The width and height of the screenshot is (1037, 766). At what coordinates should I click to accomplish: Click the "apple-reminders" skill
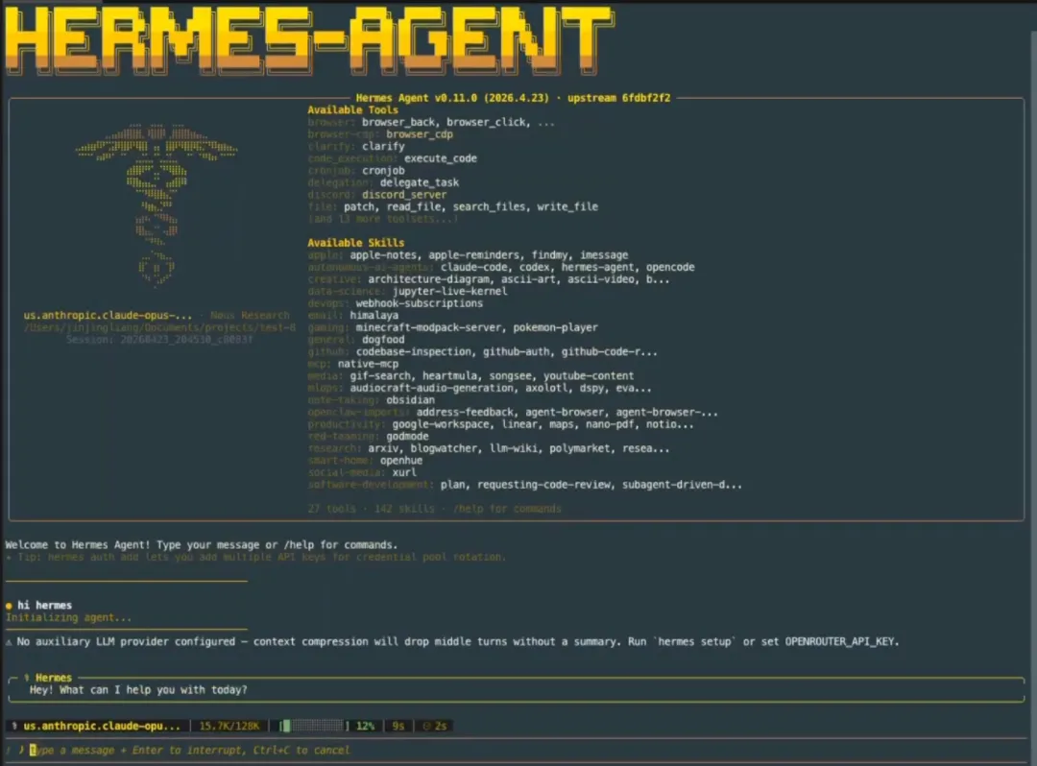(x=473, y=254)
